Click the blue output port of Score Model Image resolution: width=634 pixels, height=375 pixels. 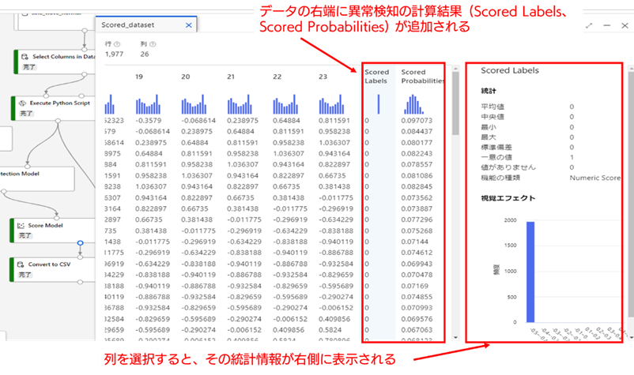coord(80,242)
